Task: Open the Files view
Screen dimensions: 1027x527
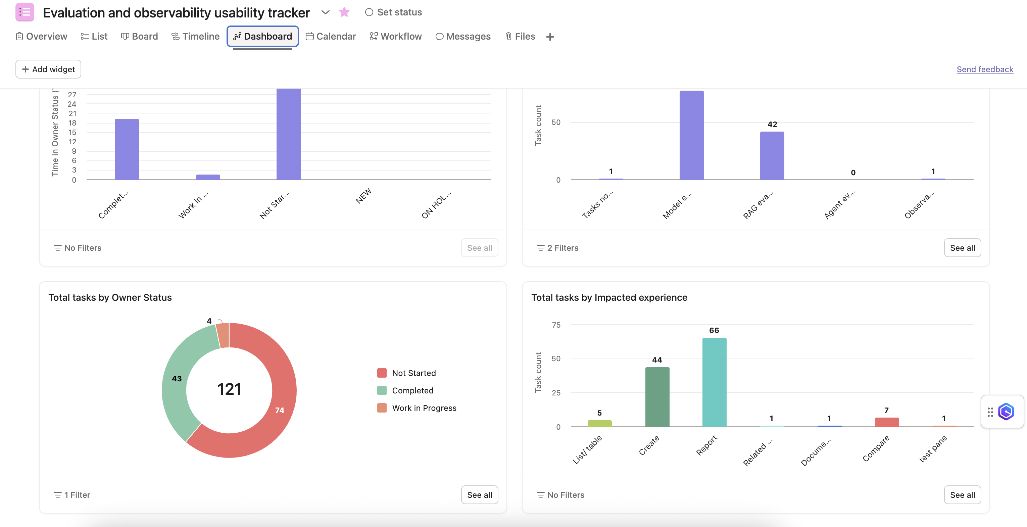Action: pyautogui.click(x=520, y=36)
